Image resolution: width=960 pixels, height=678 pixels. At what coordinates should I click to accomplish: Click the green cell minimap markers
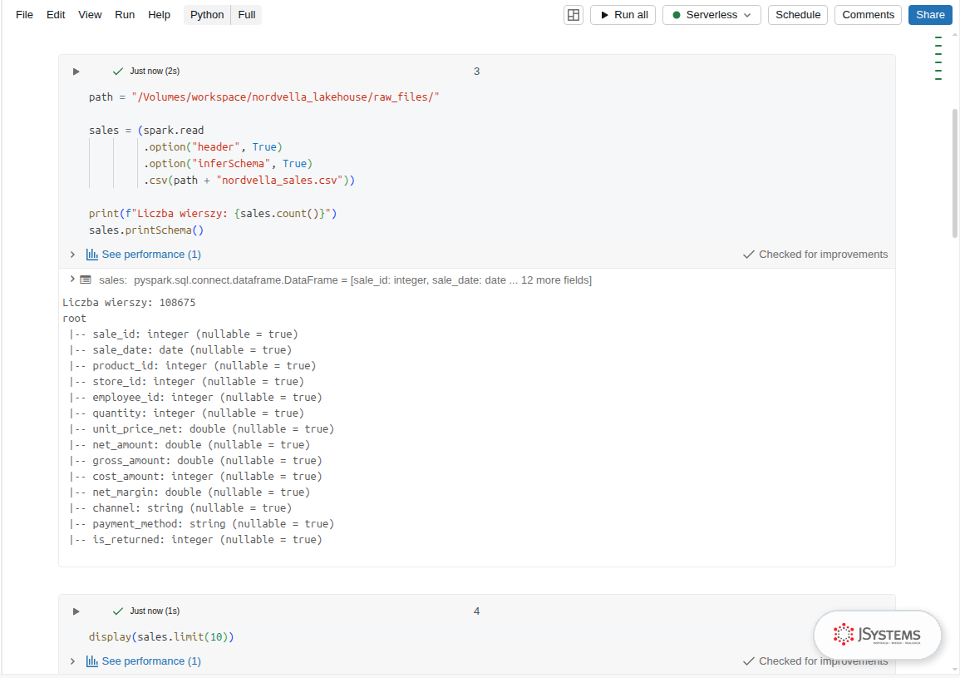[x=938, y=58]
